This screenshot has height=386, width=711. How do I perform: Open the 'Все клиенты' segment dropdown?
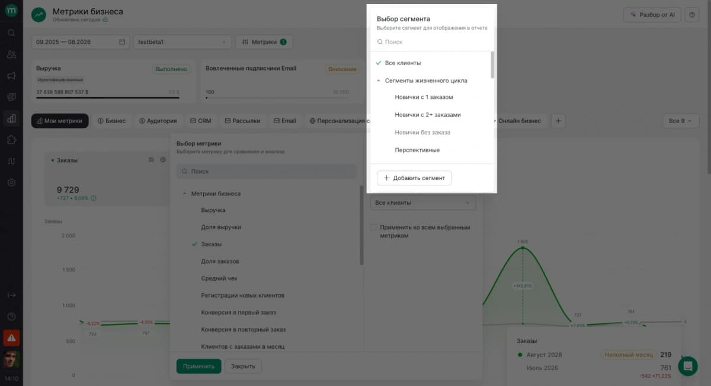(423, 202)
